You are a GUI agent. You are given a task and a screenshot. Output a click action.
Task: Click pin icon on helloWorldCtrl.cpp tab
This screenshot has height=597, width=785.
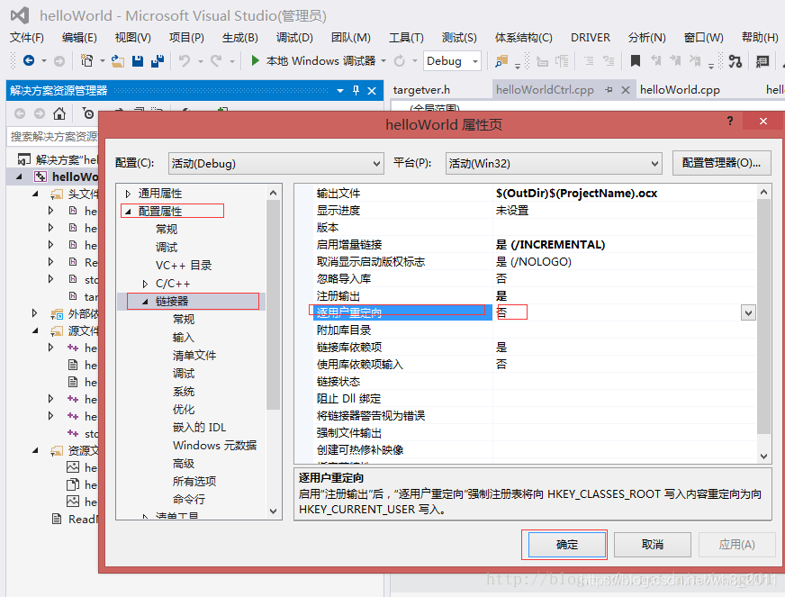click(609, 90)
